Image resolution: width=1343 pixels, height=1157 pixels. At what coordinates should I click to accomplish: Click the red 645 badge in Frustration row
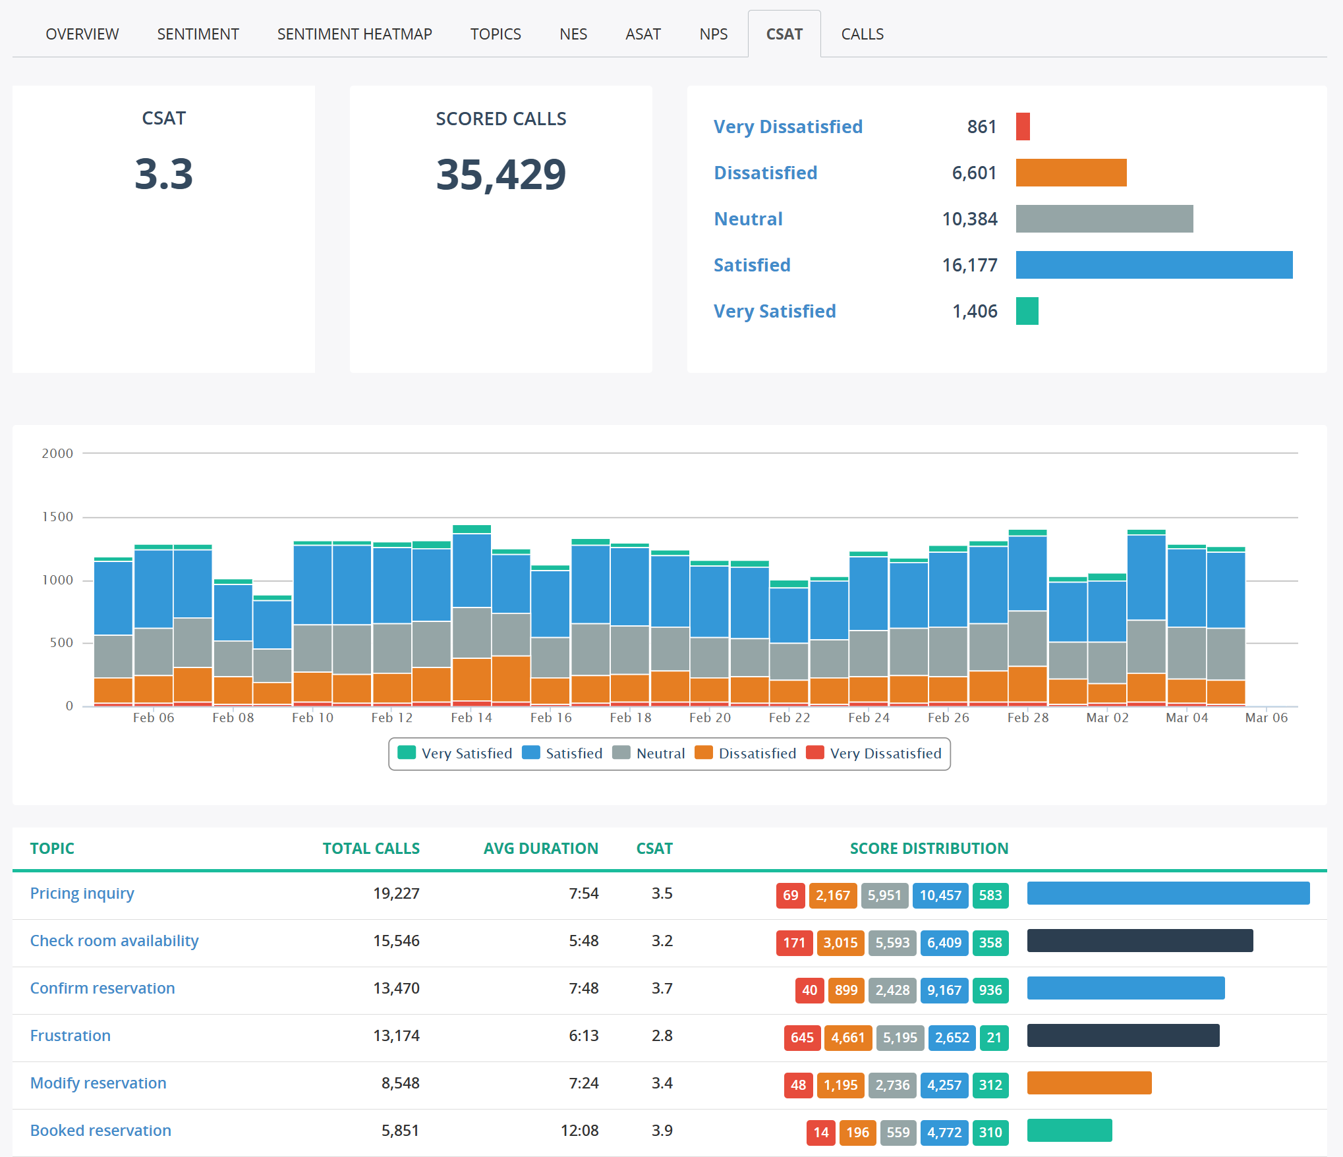pyautogui.click(x=801, y=1038)
